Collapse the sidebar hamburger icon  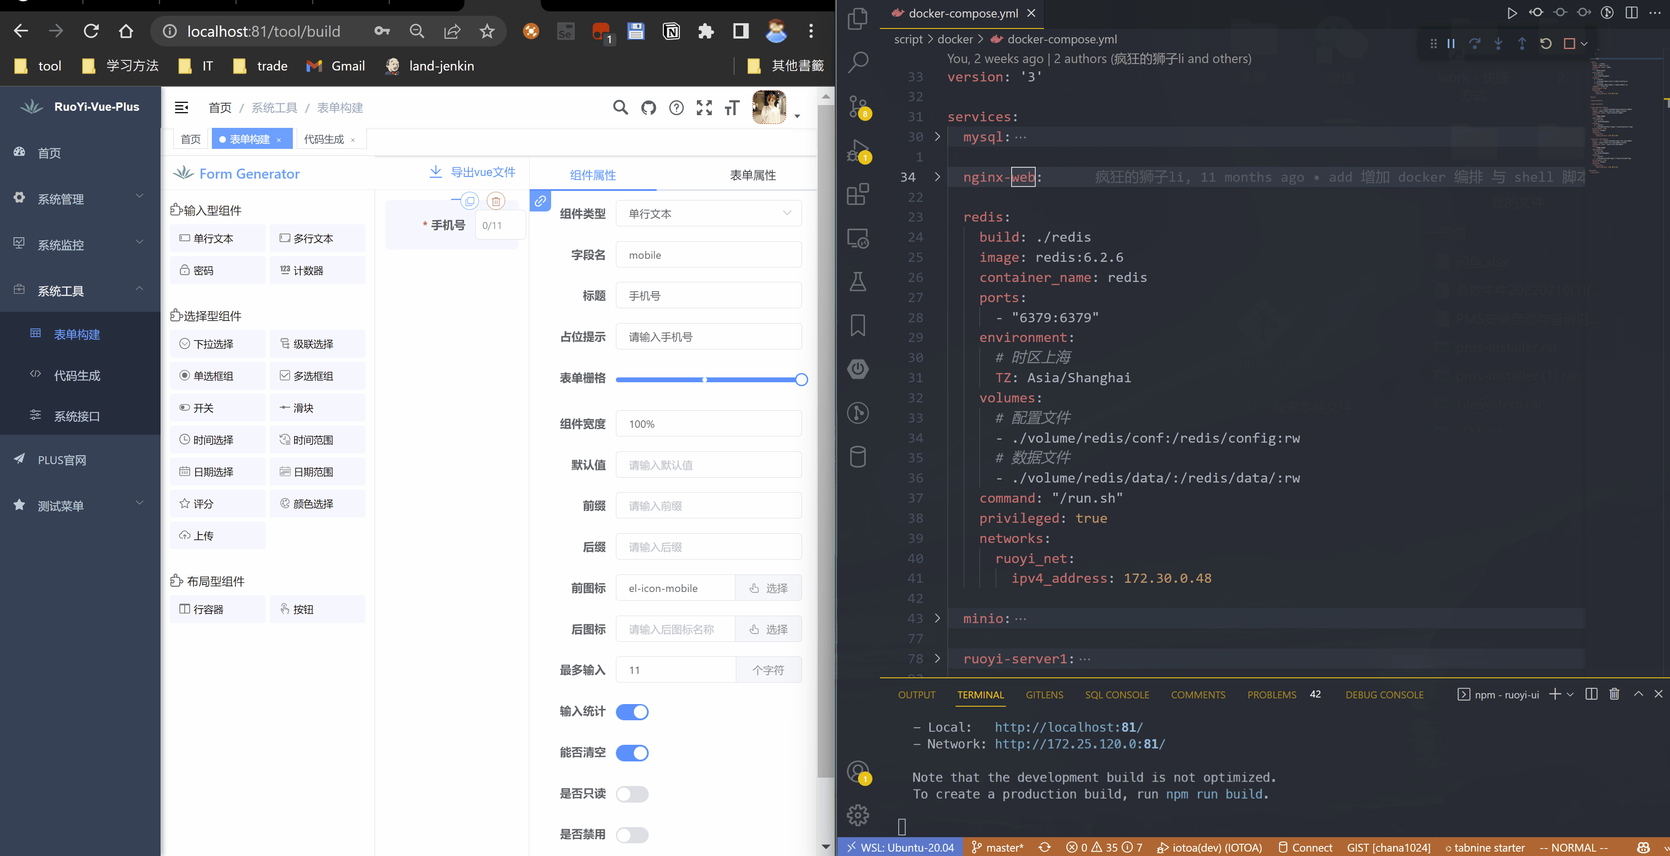point(182,108)
